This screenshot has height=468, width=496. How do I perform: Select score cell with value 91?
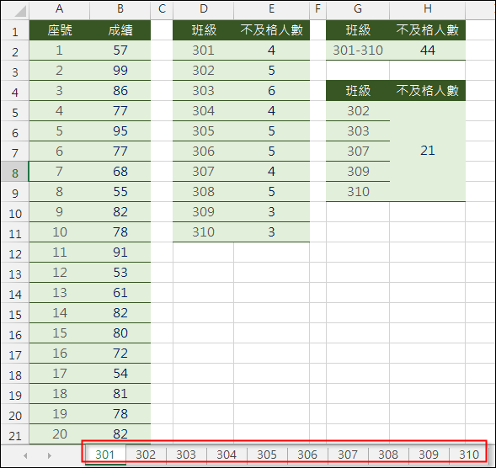coord(120,253)
